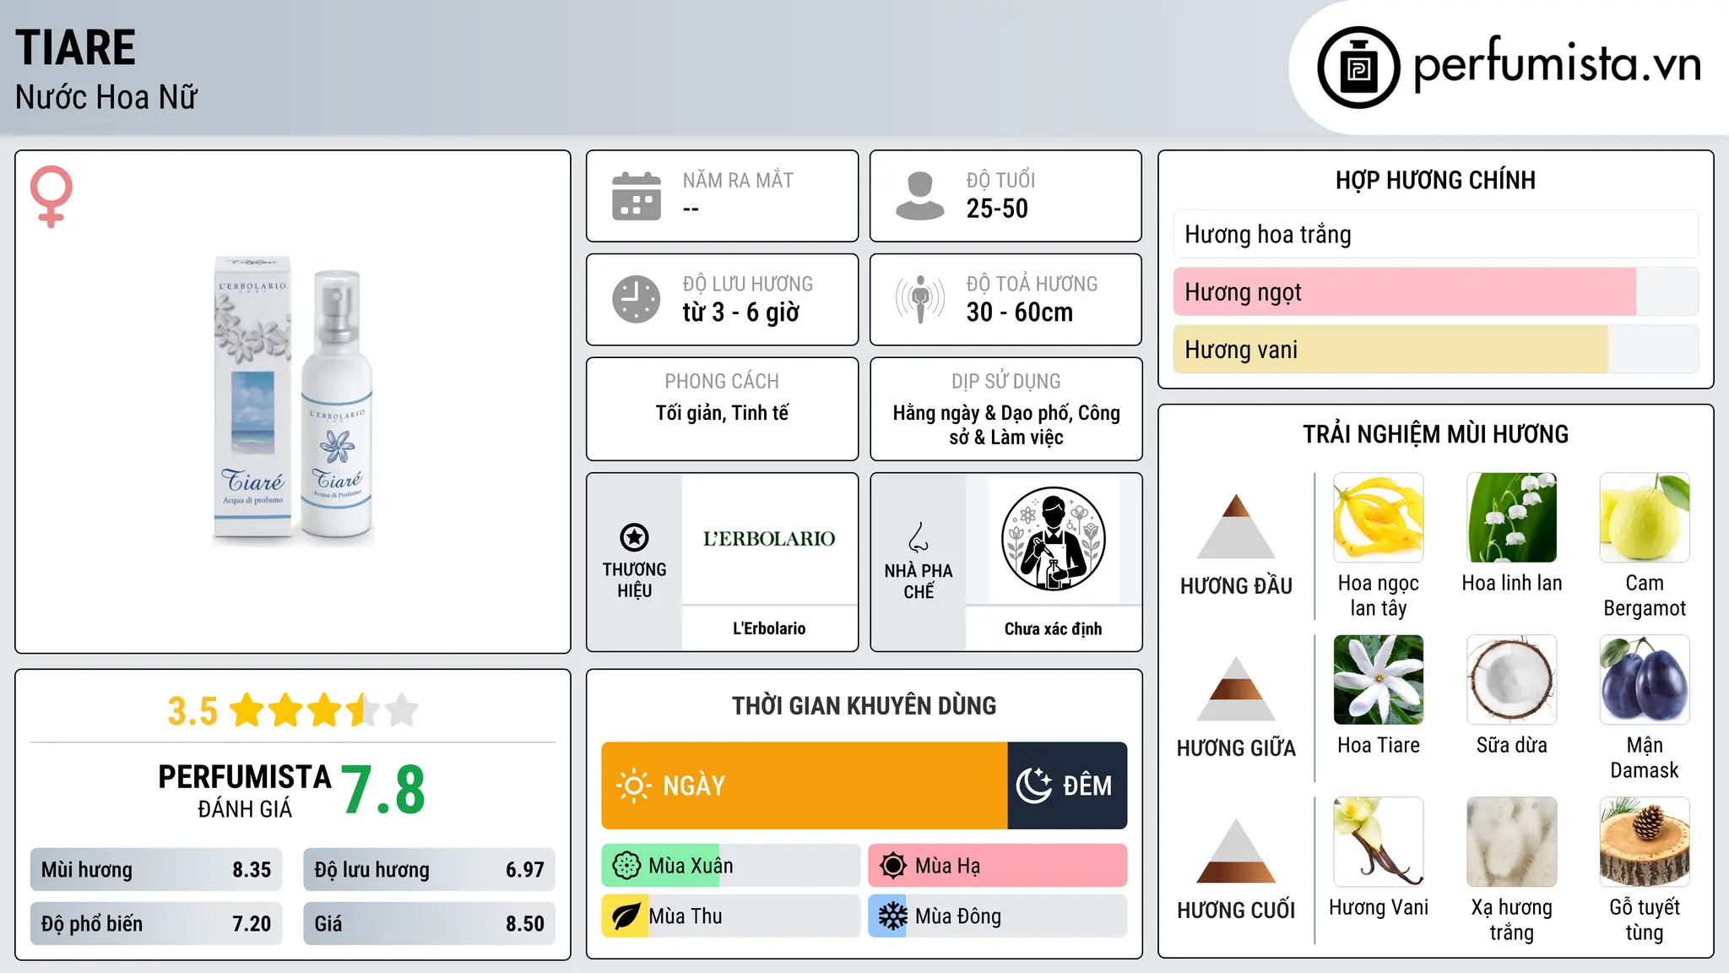
Task: Click the person icon beside Độ tuổi
Action: 920,196
